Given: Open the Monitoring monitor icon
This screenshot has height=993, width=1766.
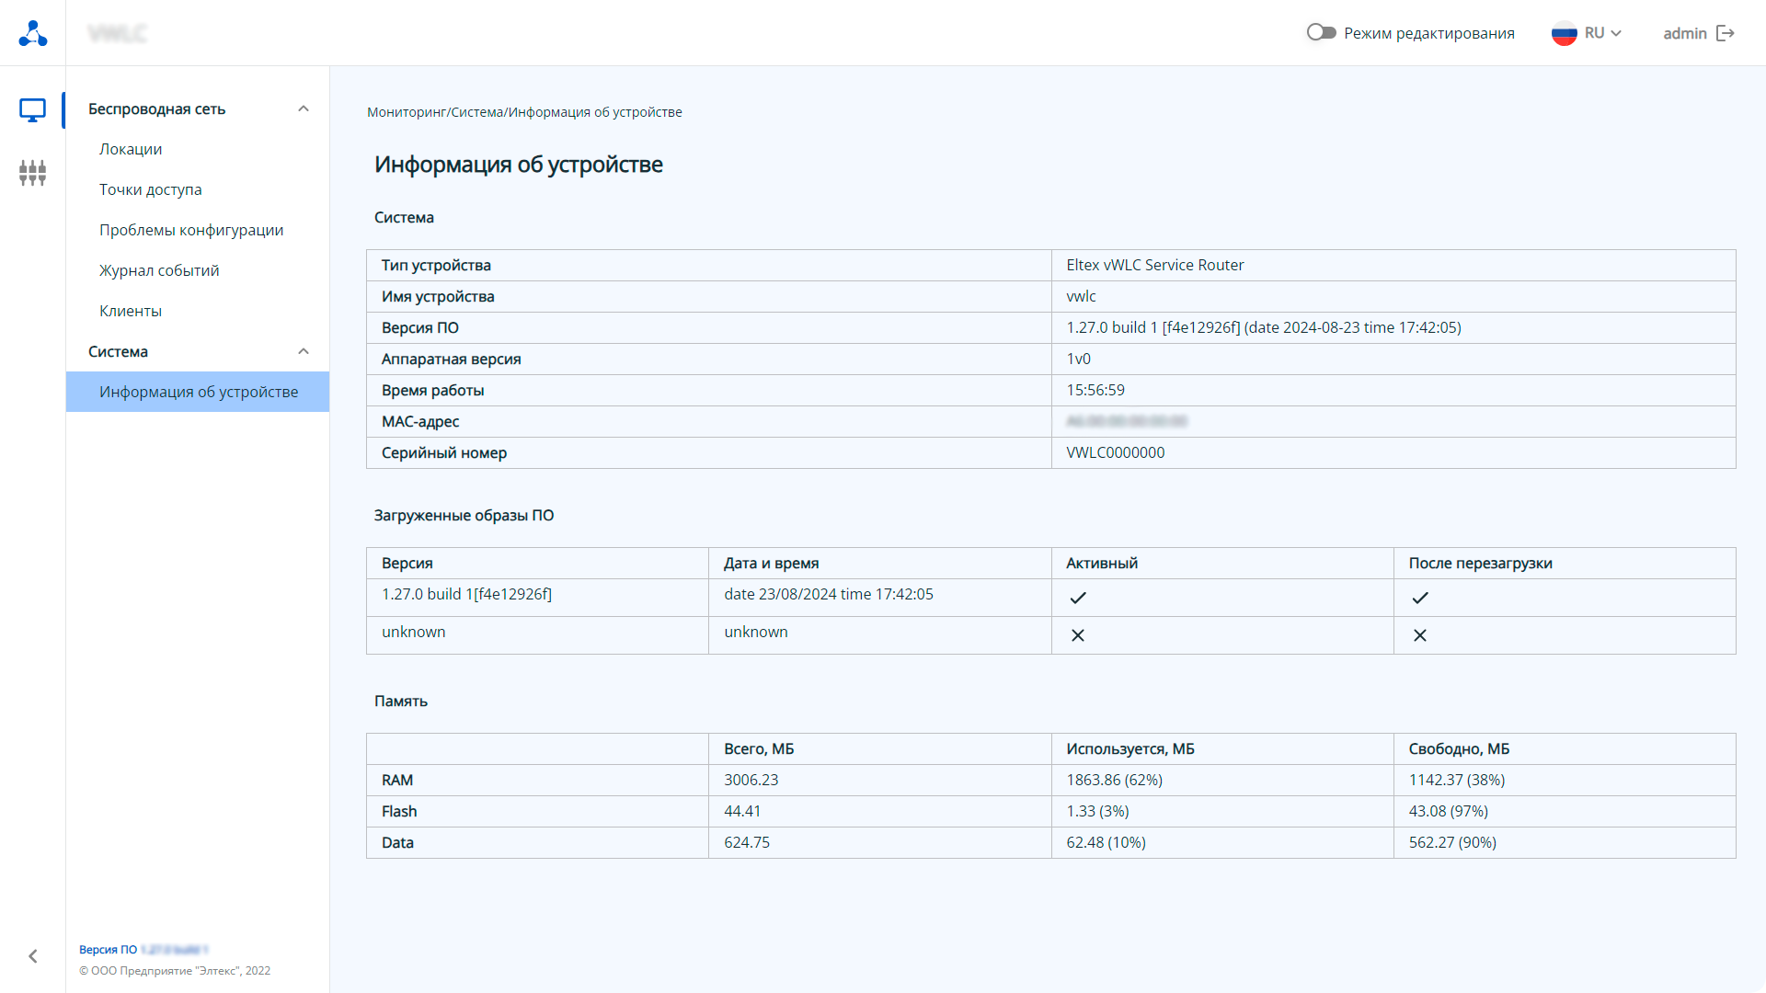Looking at the screenshot, I should [x=33, y=110].
